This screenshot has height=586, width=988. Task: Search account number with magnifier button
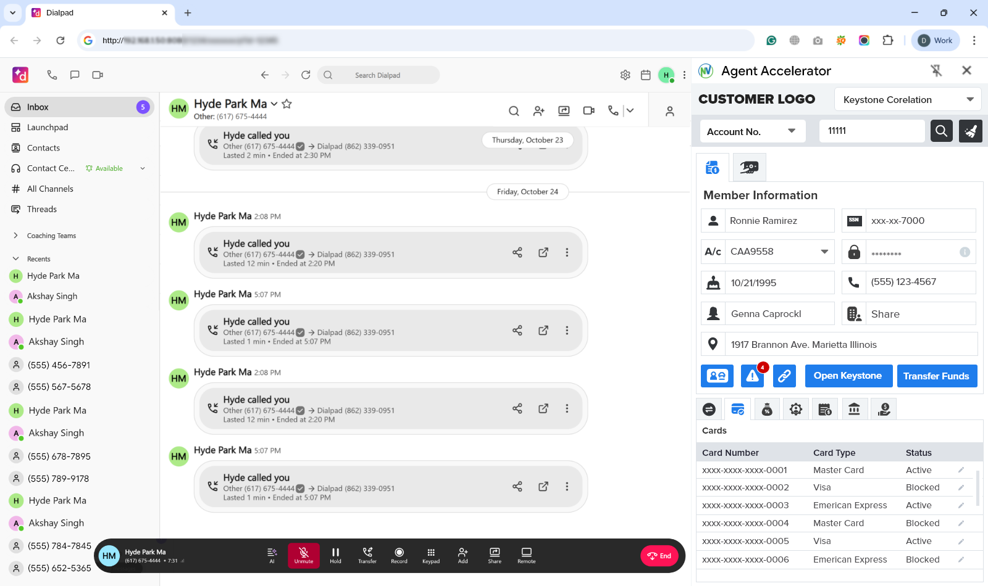pos(942,131)
